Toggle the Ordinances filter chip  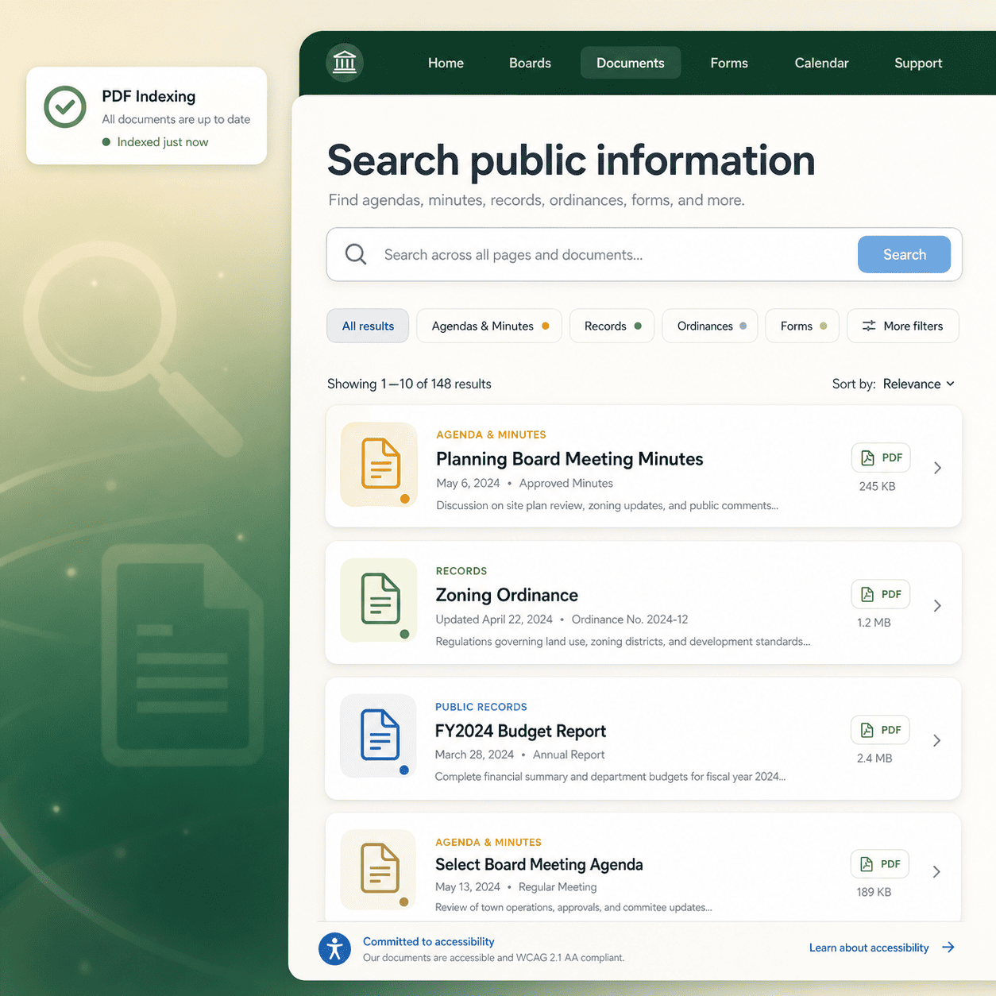pyautogui.click(x=710, y=326)
